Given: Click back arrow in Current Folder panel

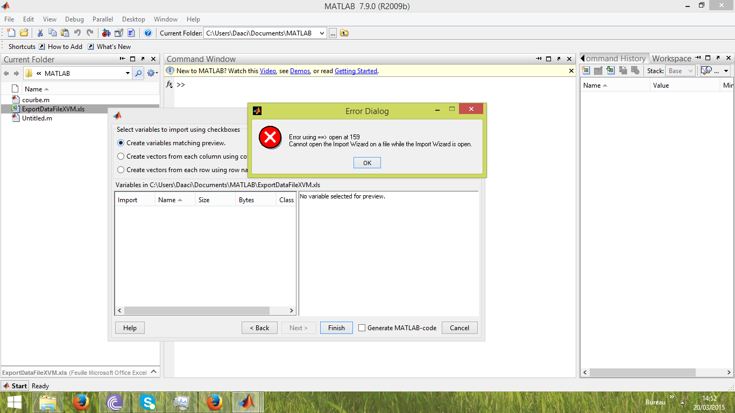Looking at the screenshot, I should pos(6,73).
